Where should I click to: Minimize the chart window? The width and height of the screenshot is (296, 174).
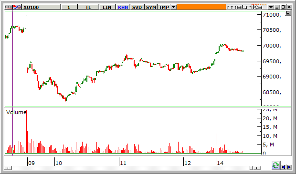[x=277, y=7]
